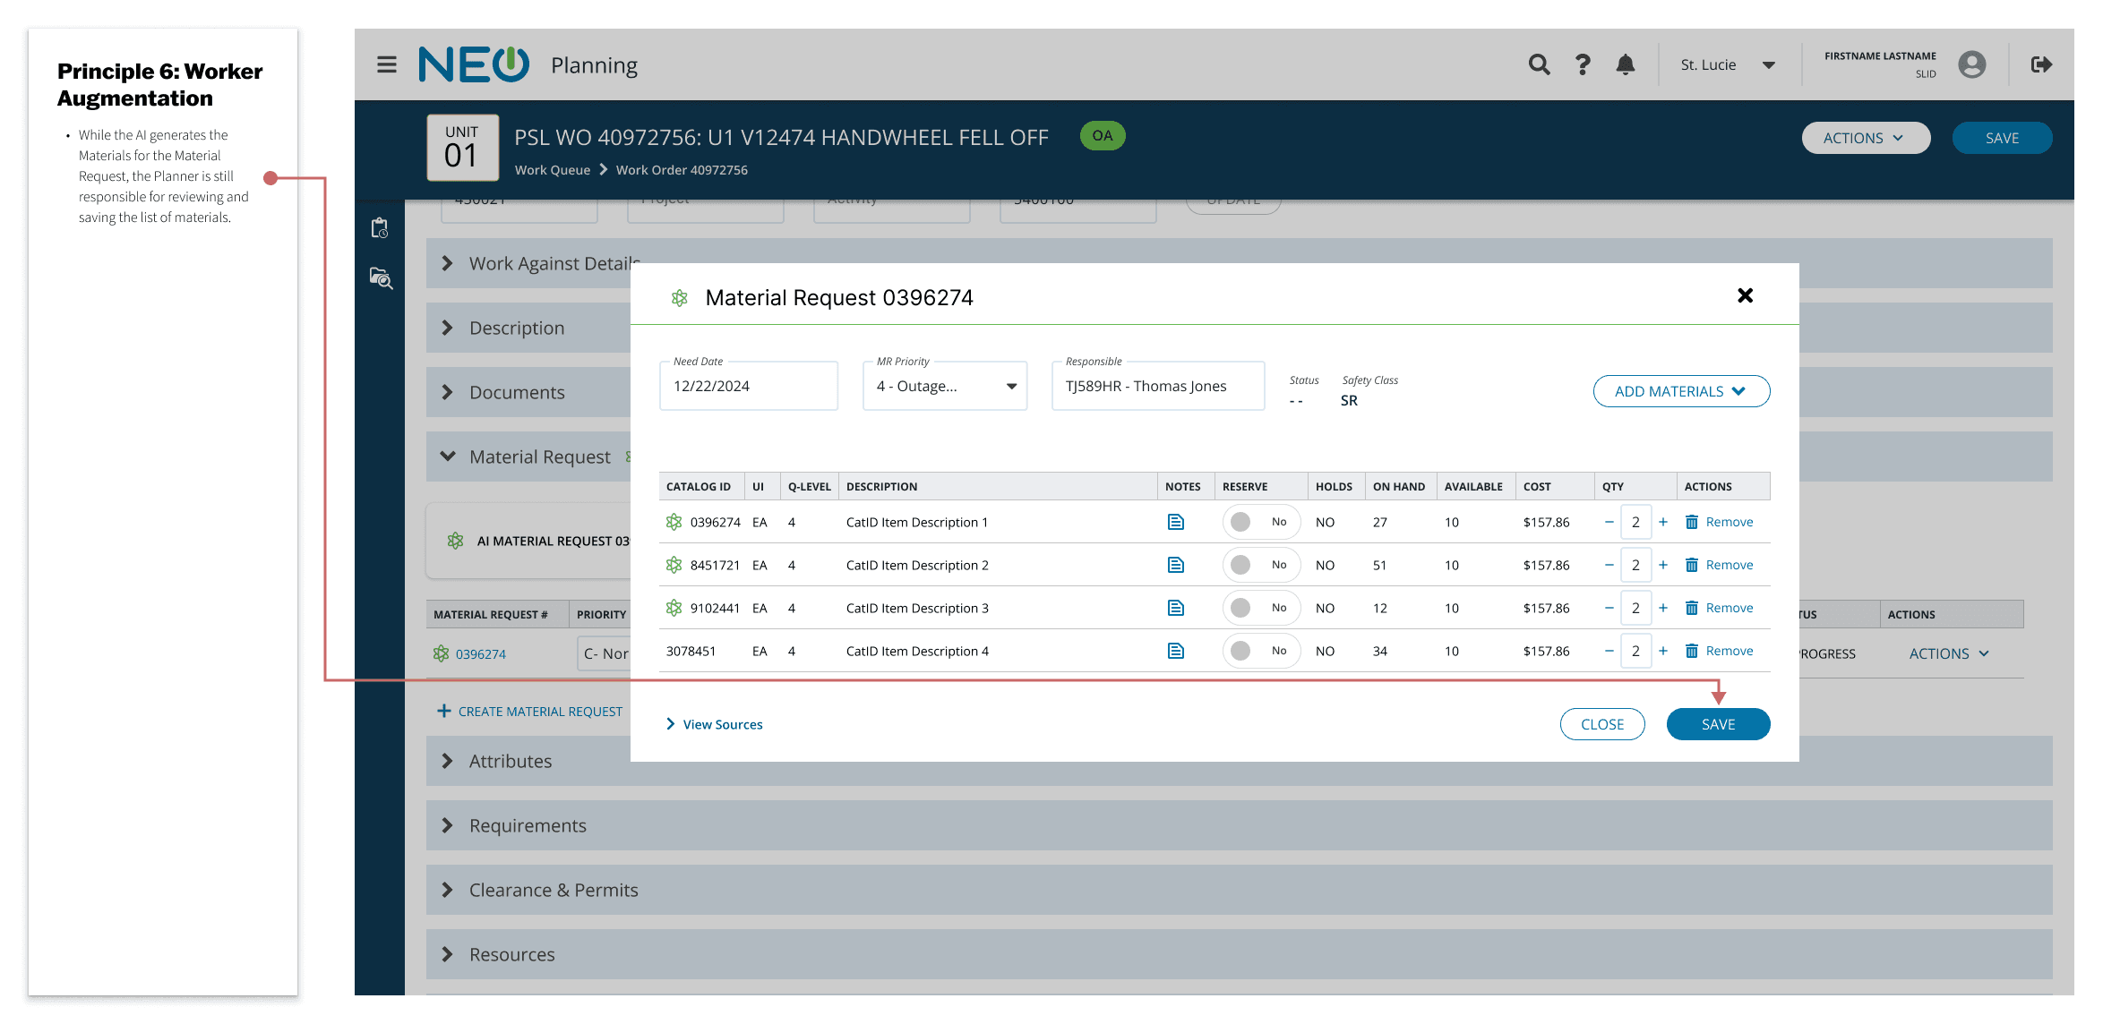Click the logout icon in header
This screenshot has height=1024, width=2103.
[x=2041, y=64]
